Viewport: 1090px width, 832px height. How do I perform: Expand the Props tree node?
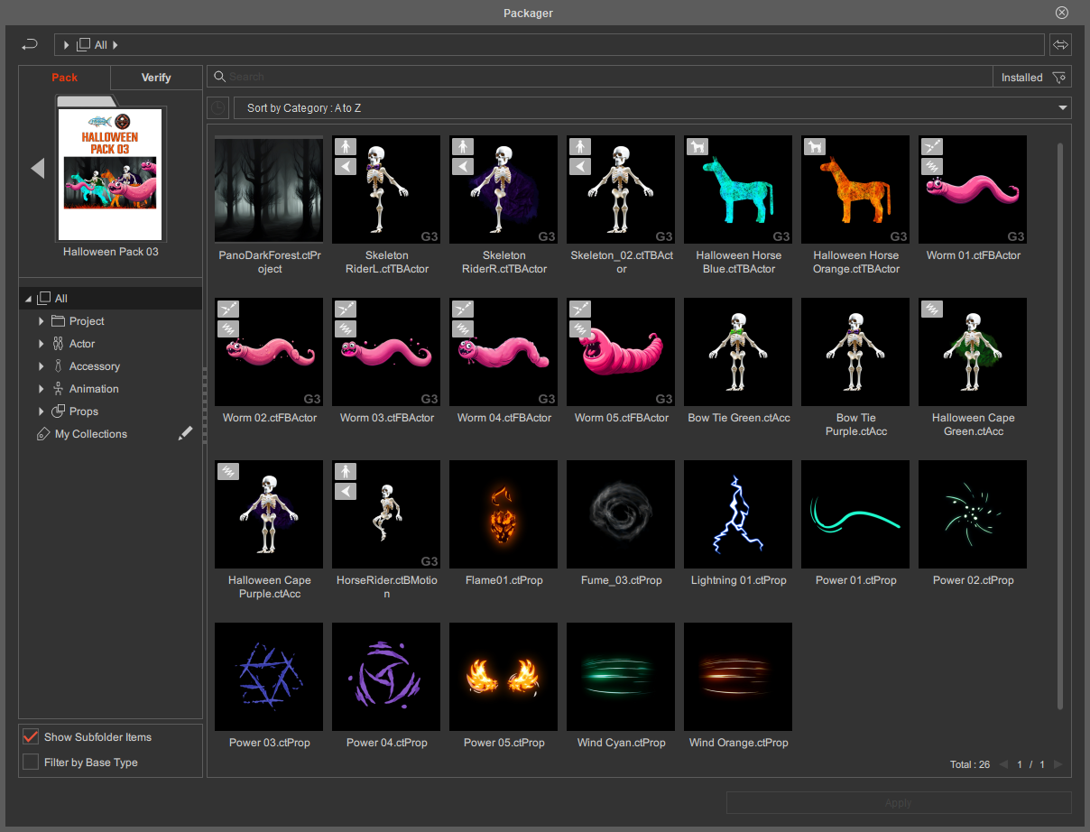42,411
